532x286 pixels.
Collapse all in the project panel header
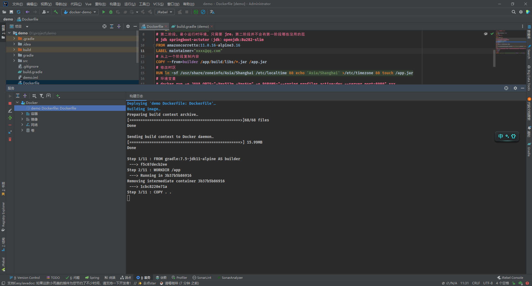click(119, 26)
